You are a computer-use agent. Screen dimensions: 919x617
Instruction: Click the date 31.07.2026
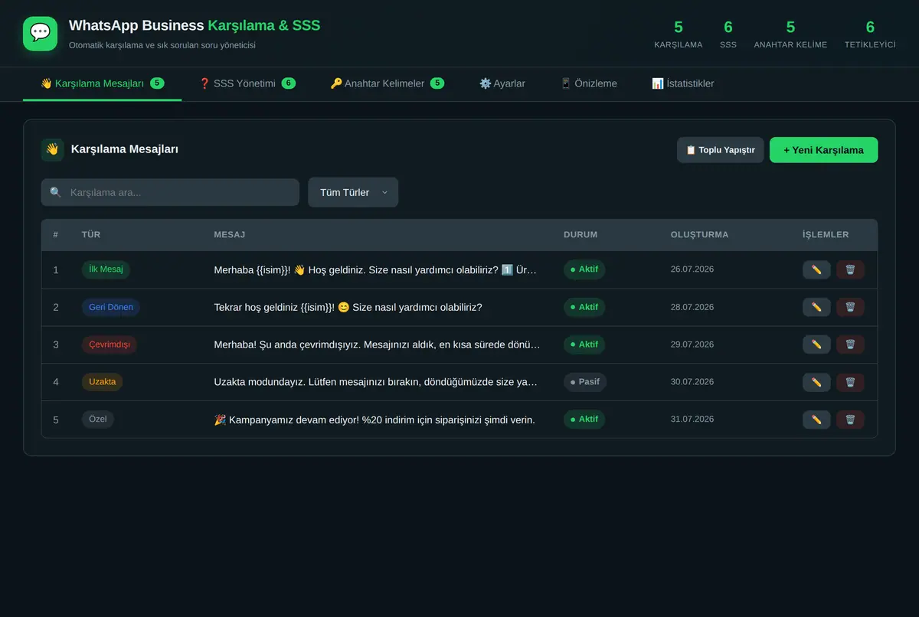point(692,419)
